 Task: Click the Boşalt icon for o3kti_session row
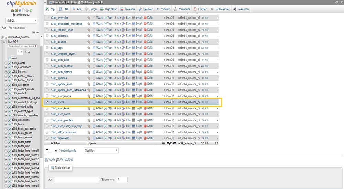(x=133, y=42)
